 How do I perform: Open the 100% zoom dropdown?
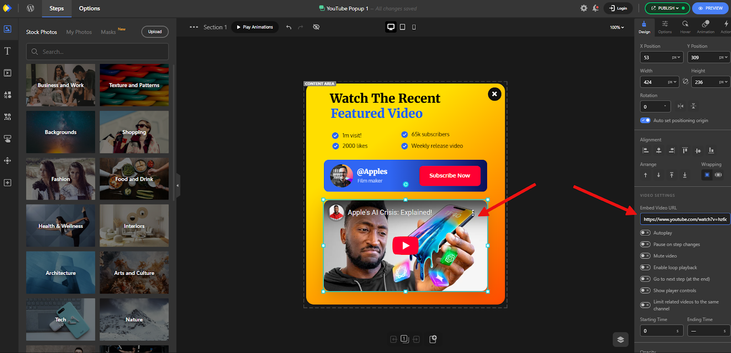[617, 27]
